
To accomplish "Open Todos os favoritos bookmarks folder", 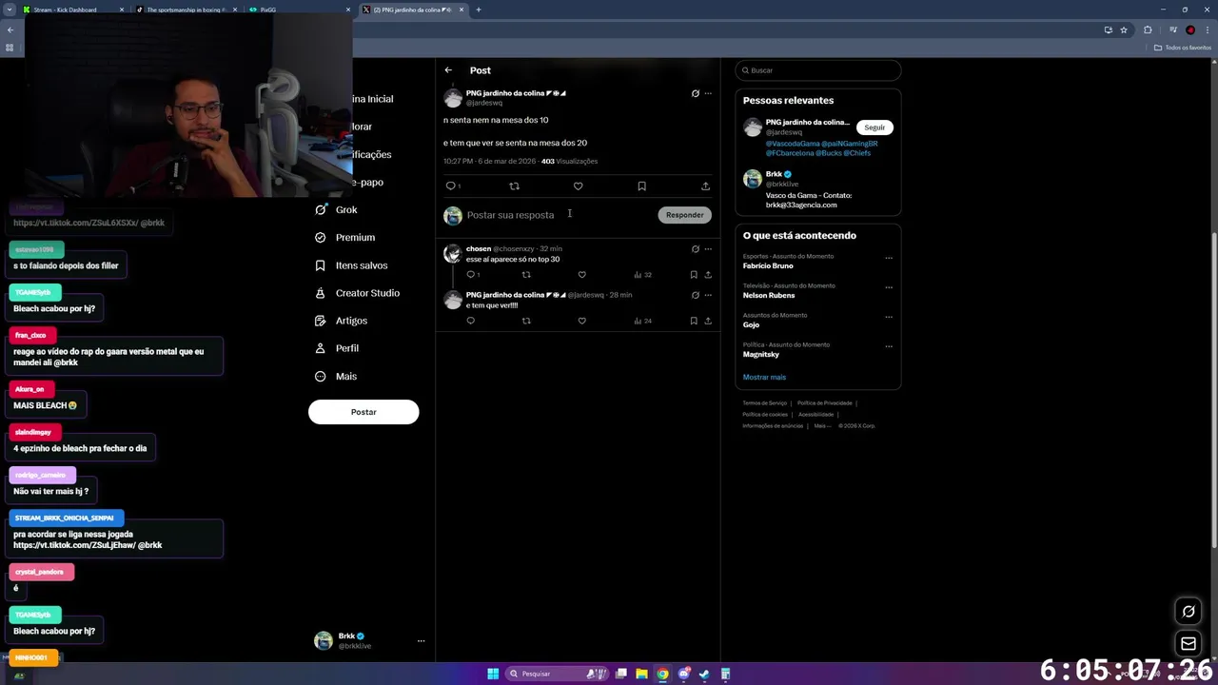I will (1183, 48).
